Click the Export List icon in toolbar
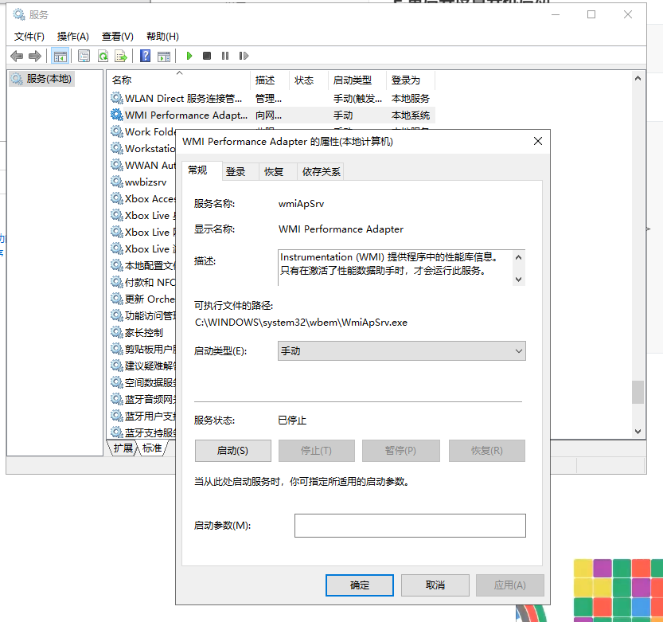Viewport: 663px width, 622px height. (x=121, y=56)
